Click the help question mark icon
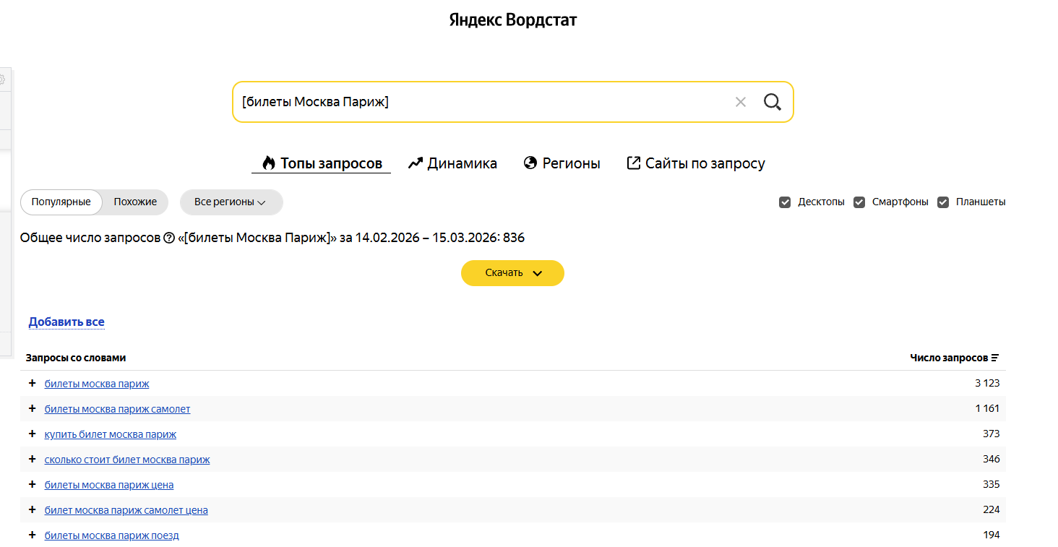 169,238
